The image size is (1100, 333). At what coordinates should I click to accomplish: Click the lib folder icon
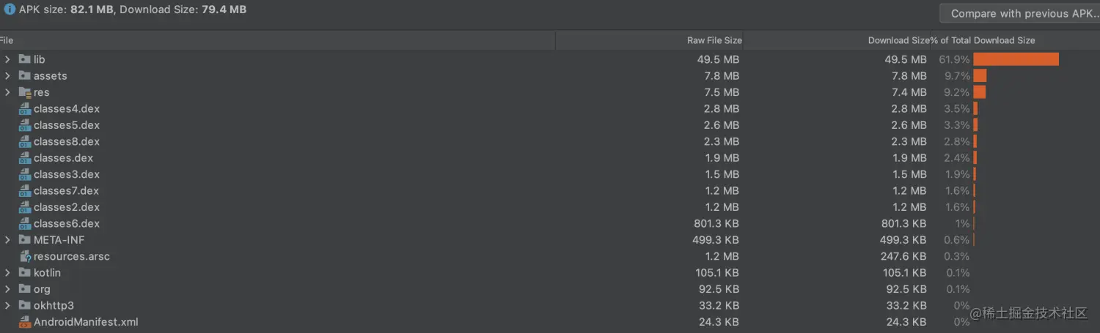tap(24, 59)
